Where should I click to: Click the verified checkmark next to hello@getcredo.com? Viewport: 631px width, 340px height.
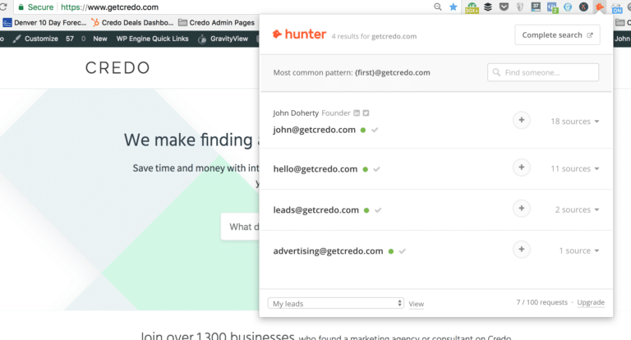coord(376,169)
